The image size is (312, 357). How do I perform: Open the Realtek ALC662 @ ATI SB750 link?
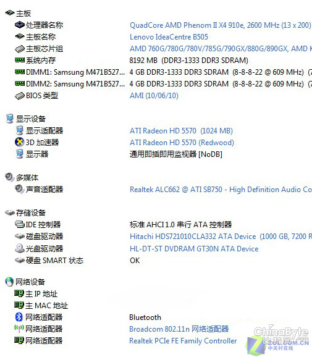[x=221, y=190]
